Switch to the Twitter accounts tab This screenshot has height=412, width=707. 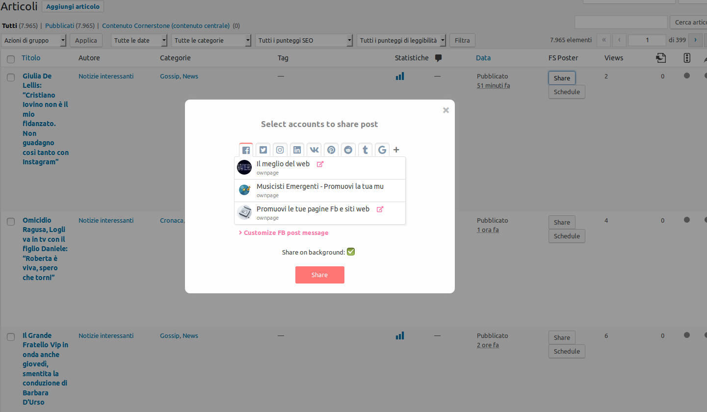(x=263, y=150)
